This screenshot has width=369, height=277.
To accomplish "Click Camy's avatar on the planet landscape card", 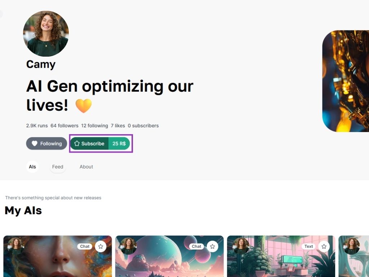I will [128, 246].
